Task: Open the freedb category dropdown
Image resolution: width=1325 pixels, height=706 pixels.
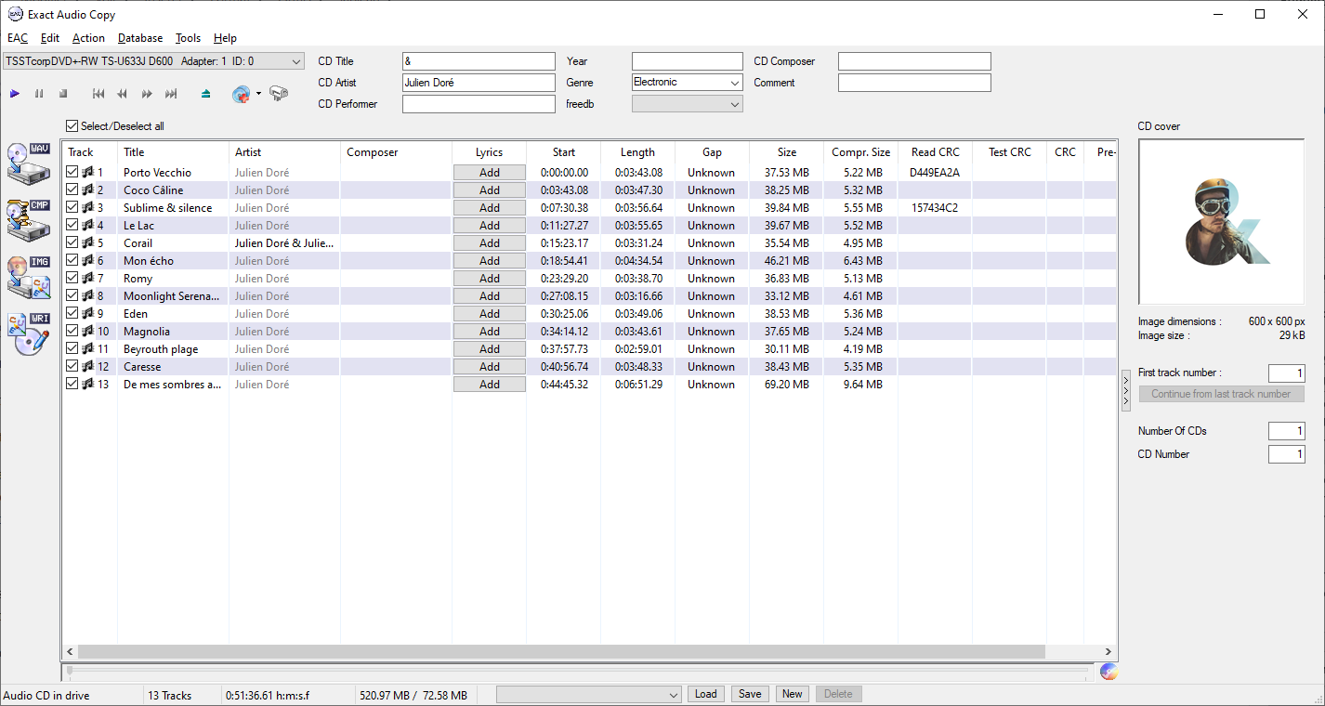Action: pyautogui.click(x=687, y=104)
